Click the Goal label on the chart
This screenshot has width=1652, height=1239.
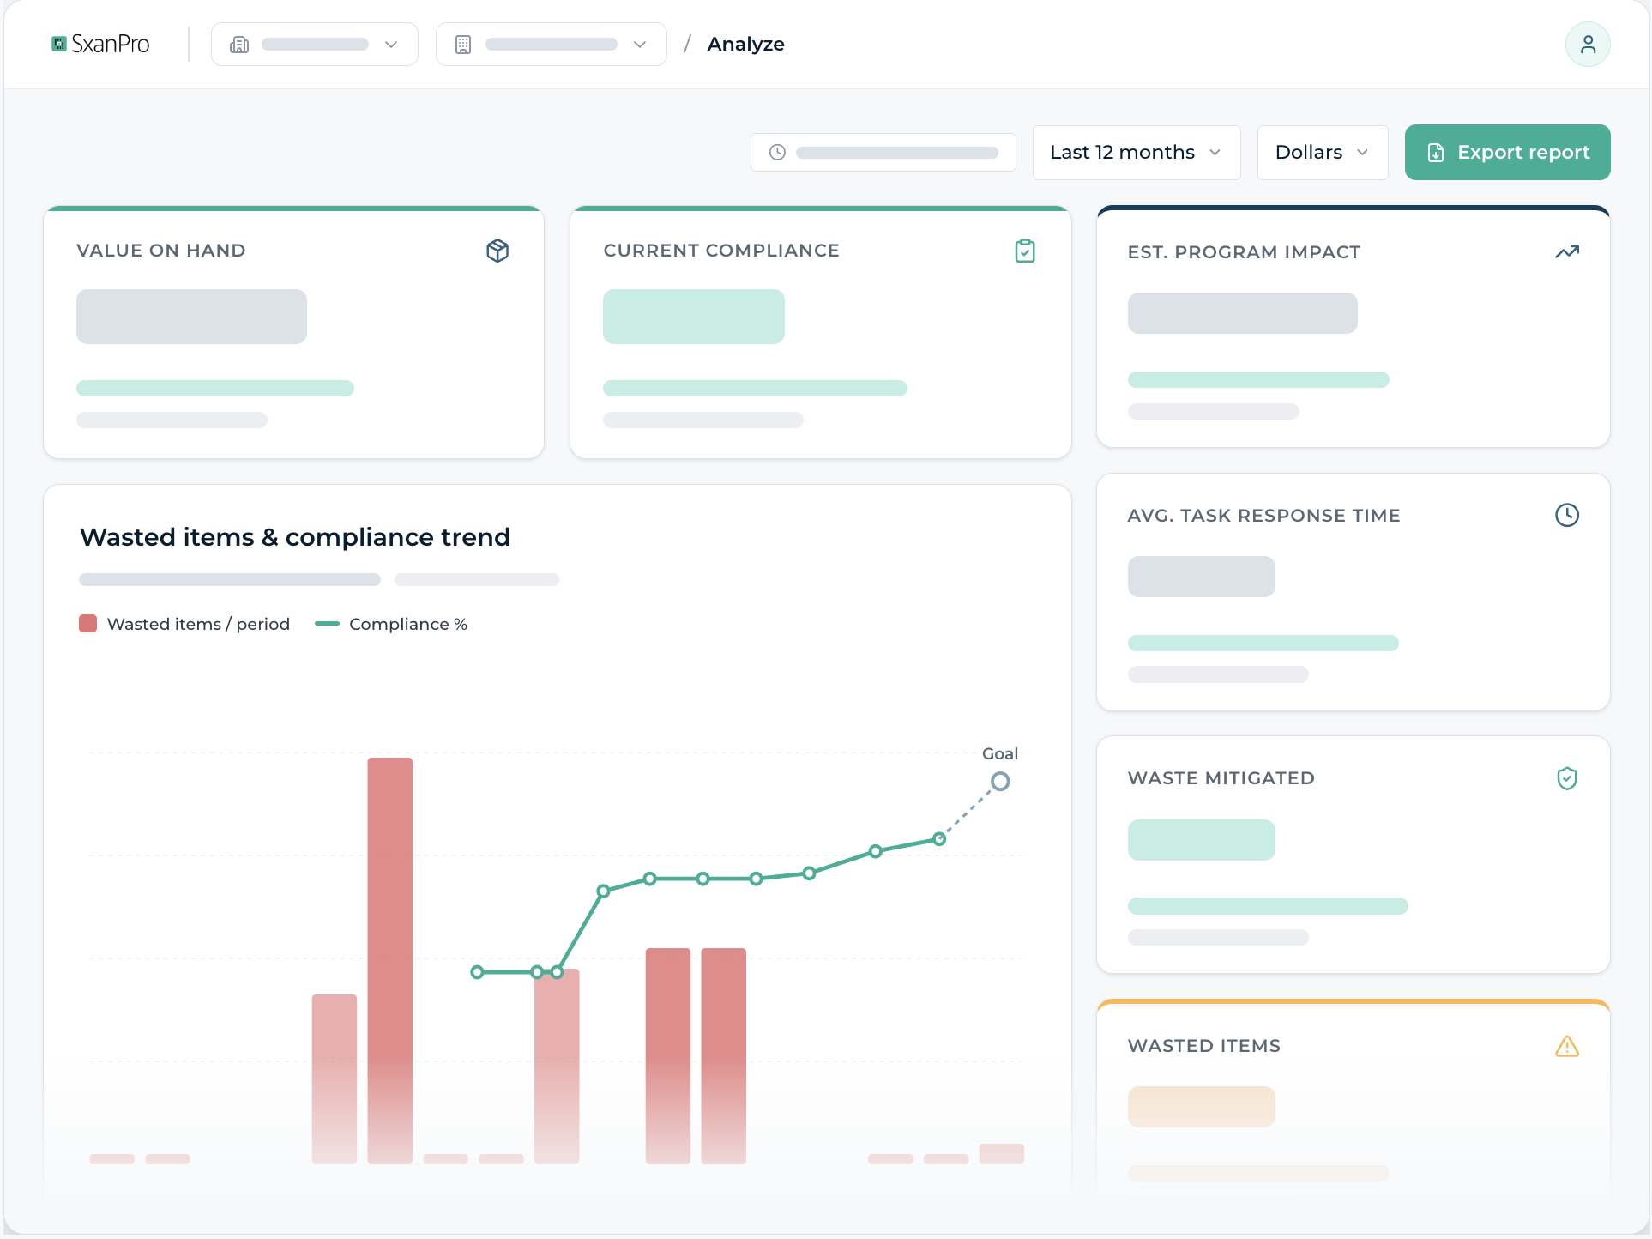[x=1000, y=753]
